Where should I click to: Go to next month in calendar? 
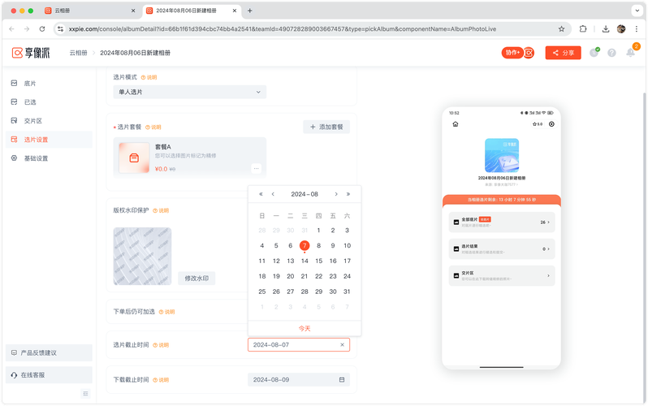coord(337,194)
